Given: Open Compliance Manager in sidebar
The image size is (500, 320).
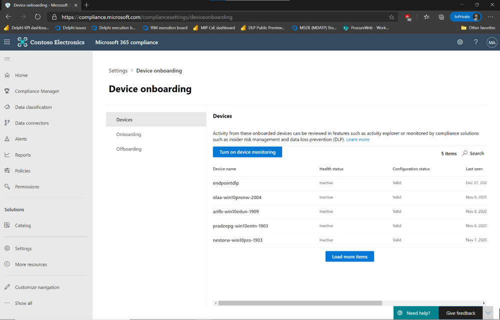Looking at the screenshot, I should (x=37, y=91).
